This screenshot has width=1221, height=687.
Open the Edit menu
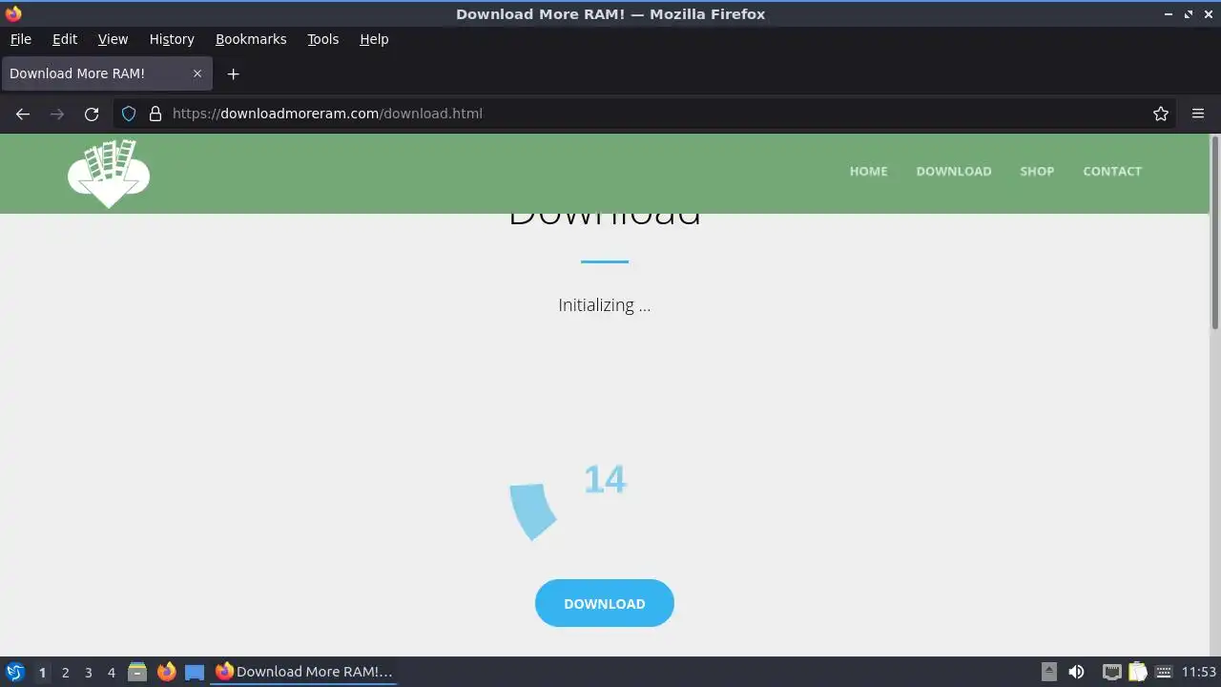(x=65, y=39)
